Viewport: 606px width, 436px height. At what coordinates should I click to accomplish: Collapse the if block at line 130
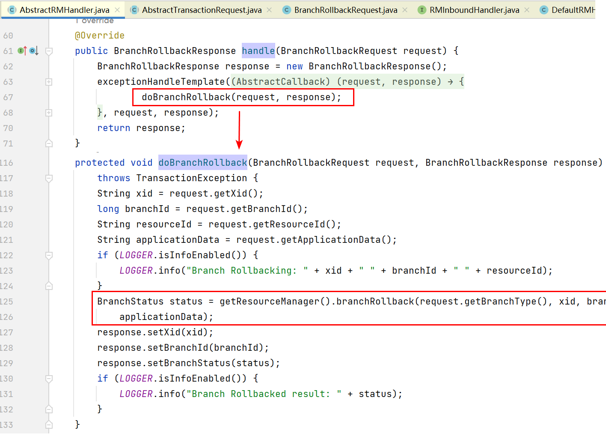[49, 379]
